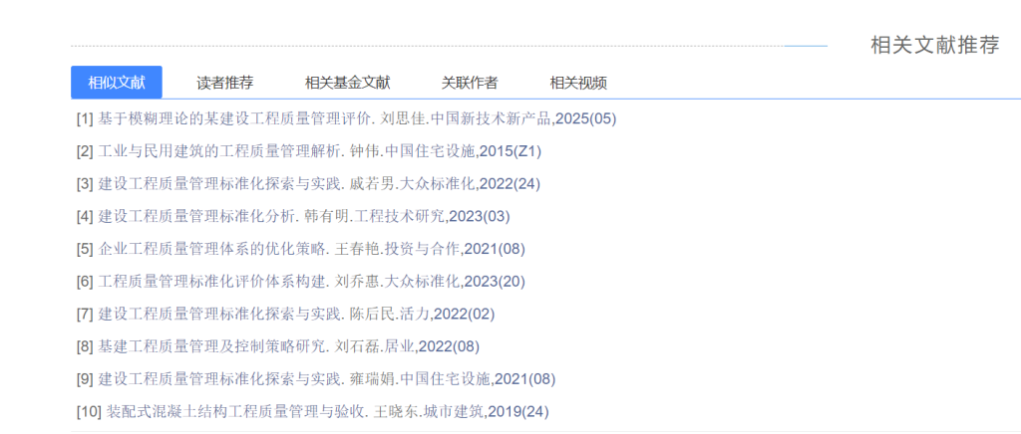This screenshot has height=434, width=1021.
Task: Switch to the 关联作者 tab
Action: coord(470,83)
